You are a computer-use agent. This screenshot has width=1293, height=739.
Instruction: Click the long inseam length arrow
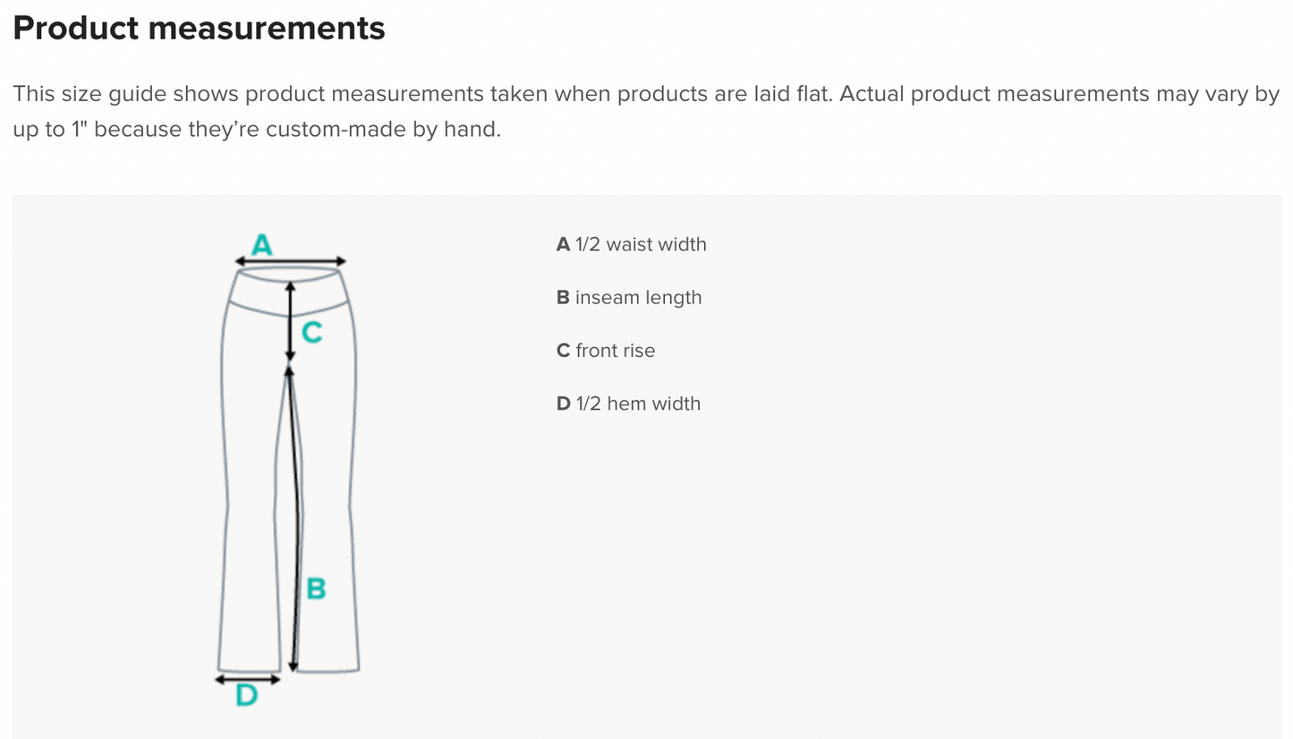tap(295, 519)
